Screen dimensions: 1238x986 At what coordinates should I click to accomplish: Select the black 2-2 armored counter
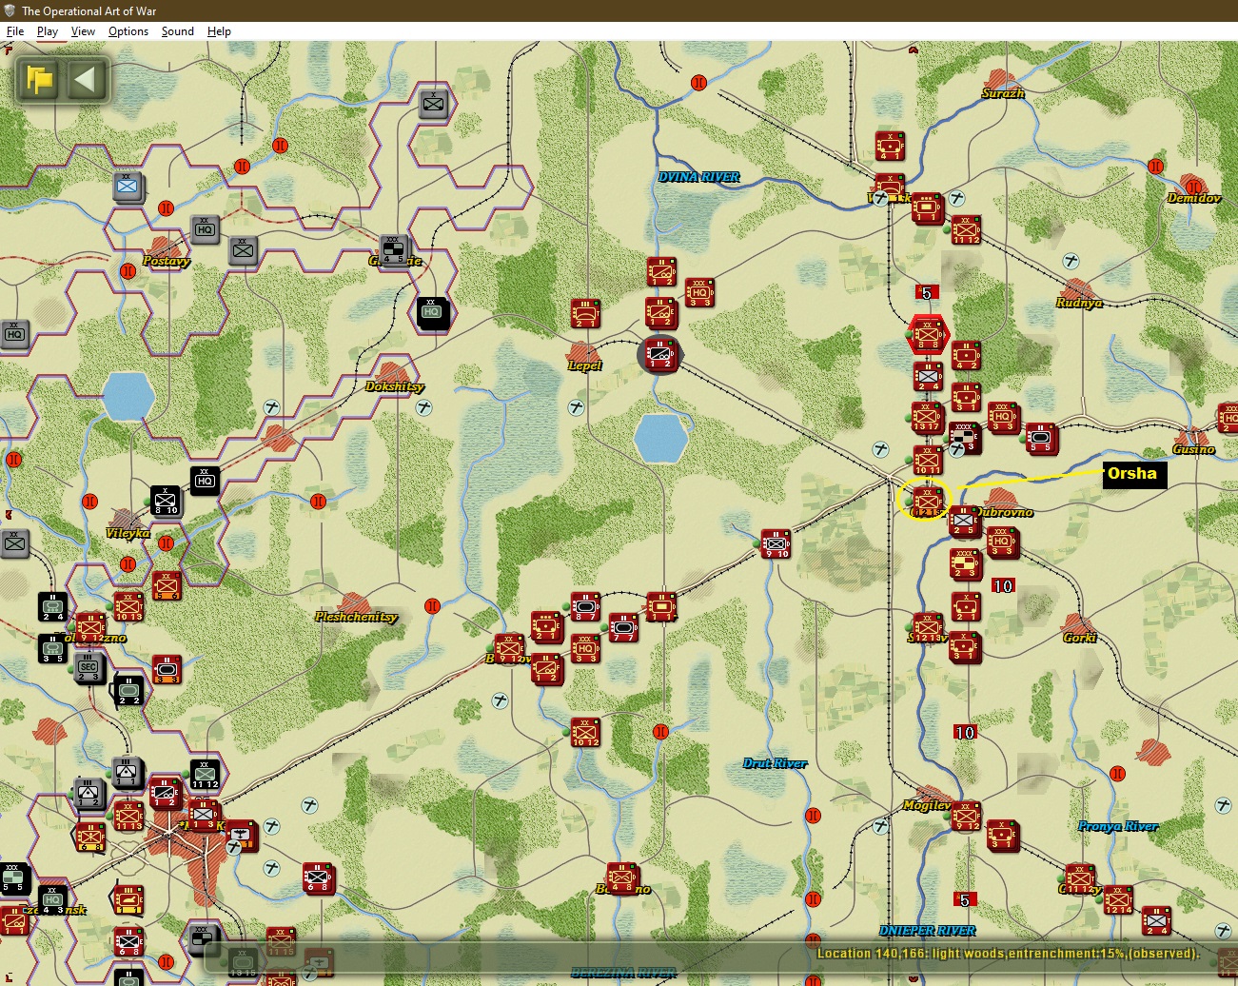(128, 690)
